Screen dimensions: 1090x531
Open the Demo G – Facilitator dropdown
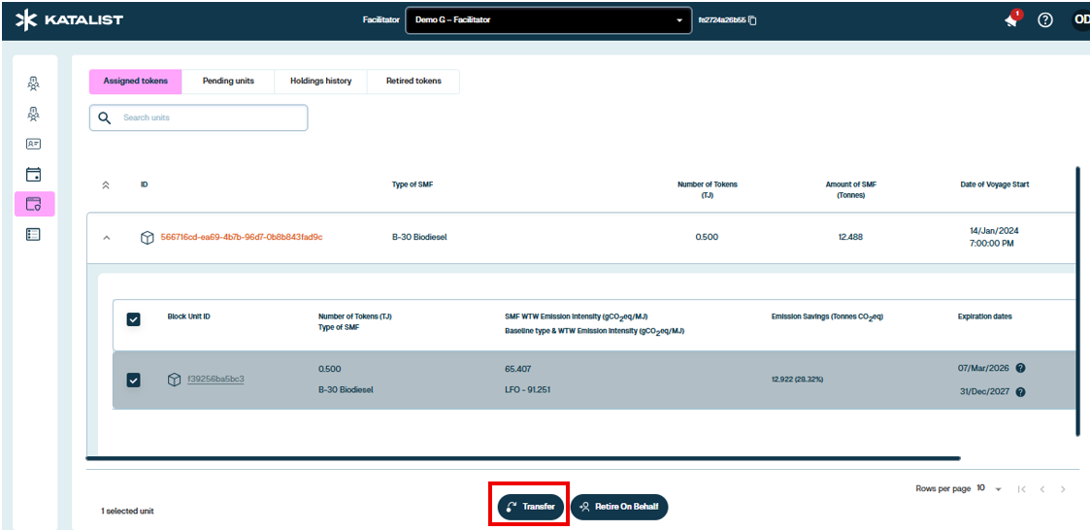[546, 20]
